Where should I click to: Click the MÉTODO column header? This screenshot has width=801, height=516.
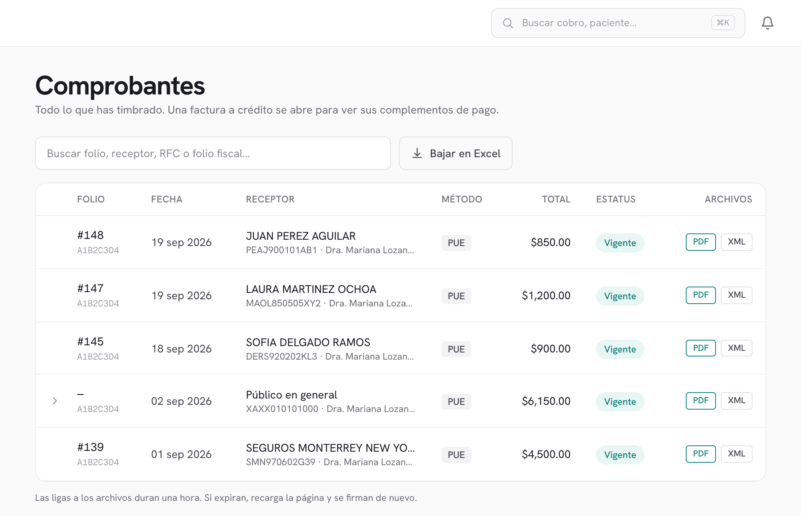[462, 199]
